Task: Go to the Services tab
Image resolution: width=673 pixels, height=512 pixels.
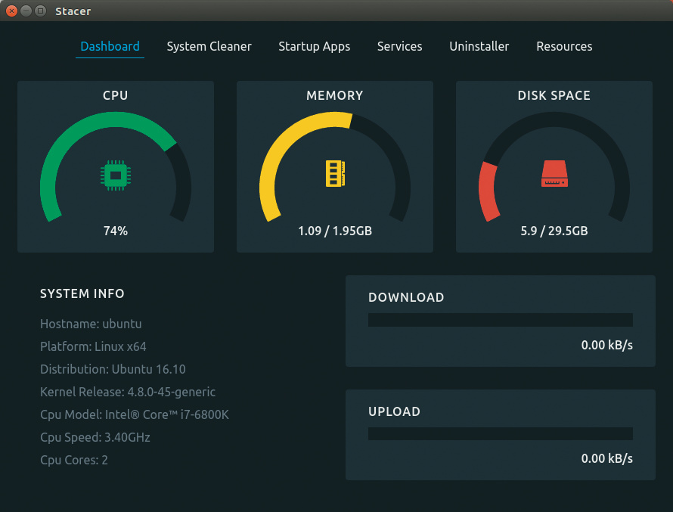Action: [399, 46]
